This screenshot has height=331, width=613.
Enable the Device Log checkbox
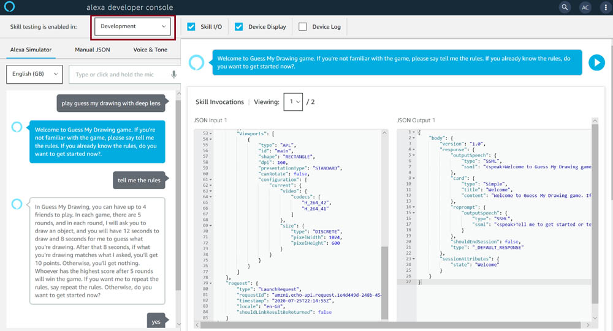click(x=303, y=26)
